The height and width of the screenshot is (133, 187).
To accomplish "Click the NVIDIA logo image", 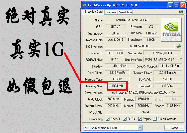I will coord(171,29).
